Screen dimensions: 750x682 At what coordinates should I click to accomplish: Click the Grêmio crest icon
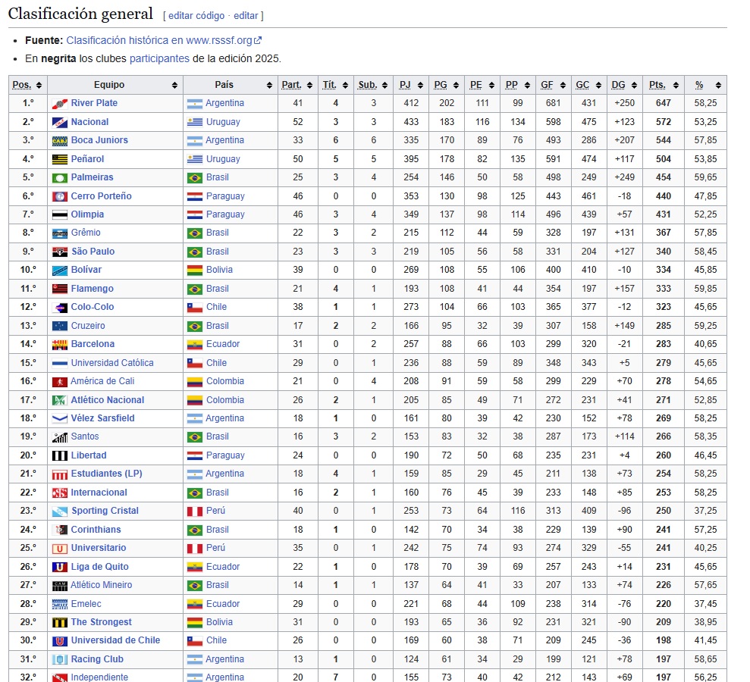tap(59, 233)
